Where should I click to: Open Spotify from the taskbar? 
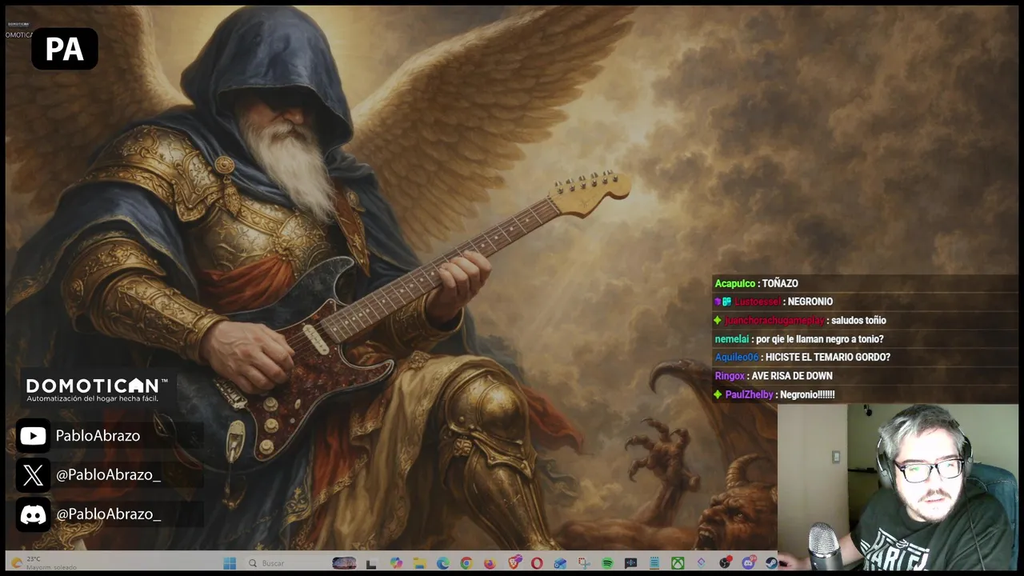[x=607, y=563]
